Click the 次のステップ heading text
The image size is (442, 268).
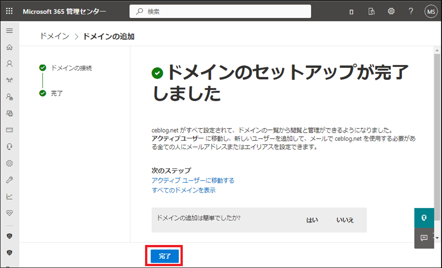click(171, 170)
